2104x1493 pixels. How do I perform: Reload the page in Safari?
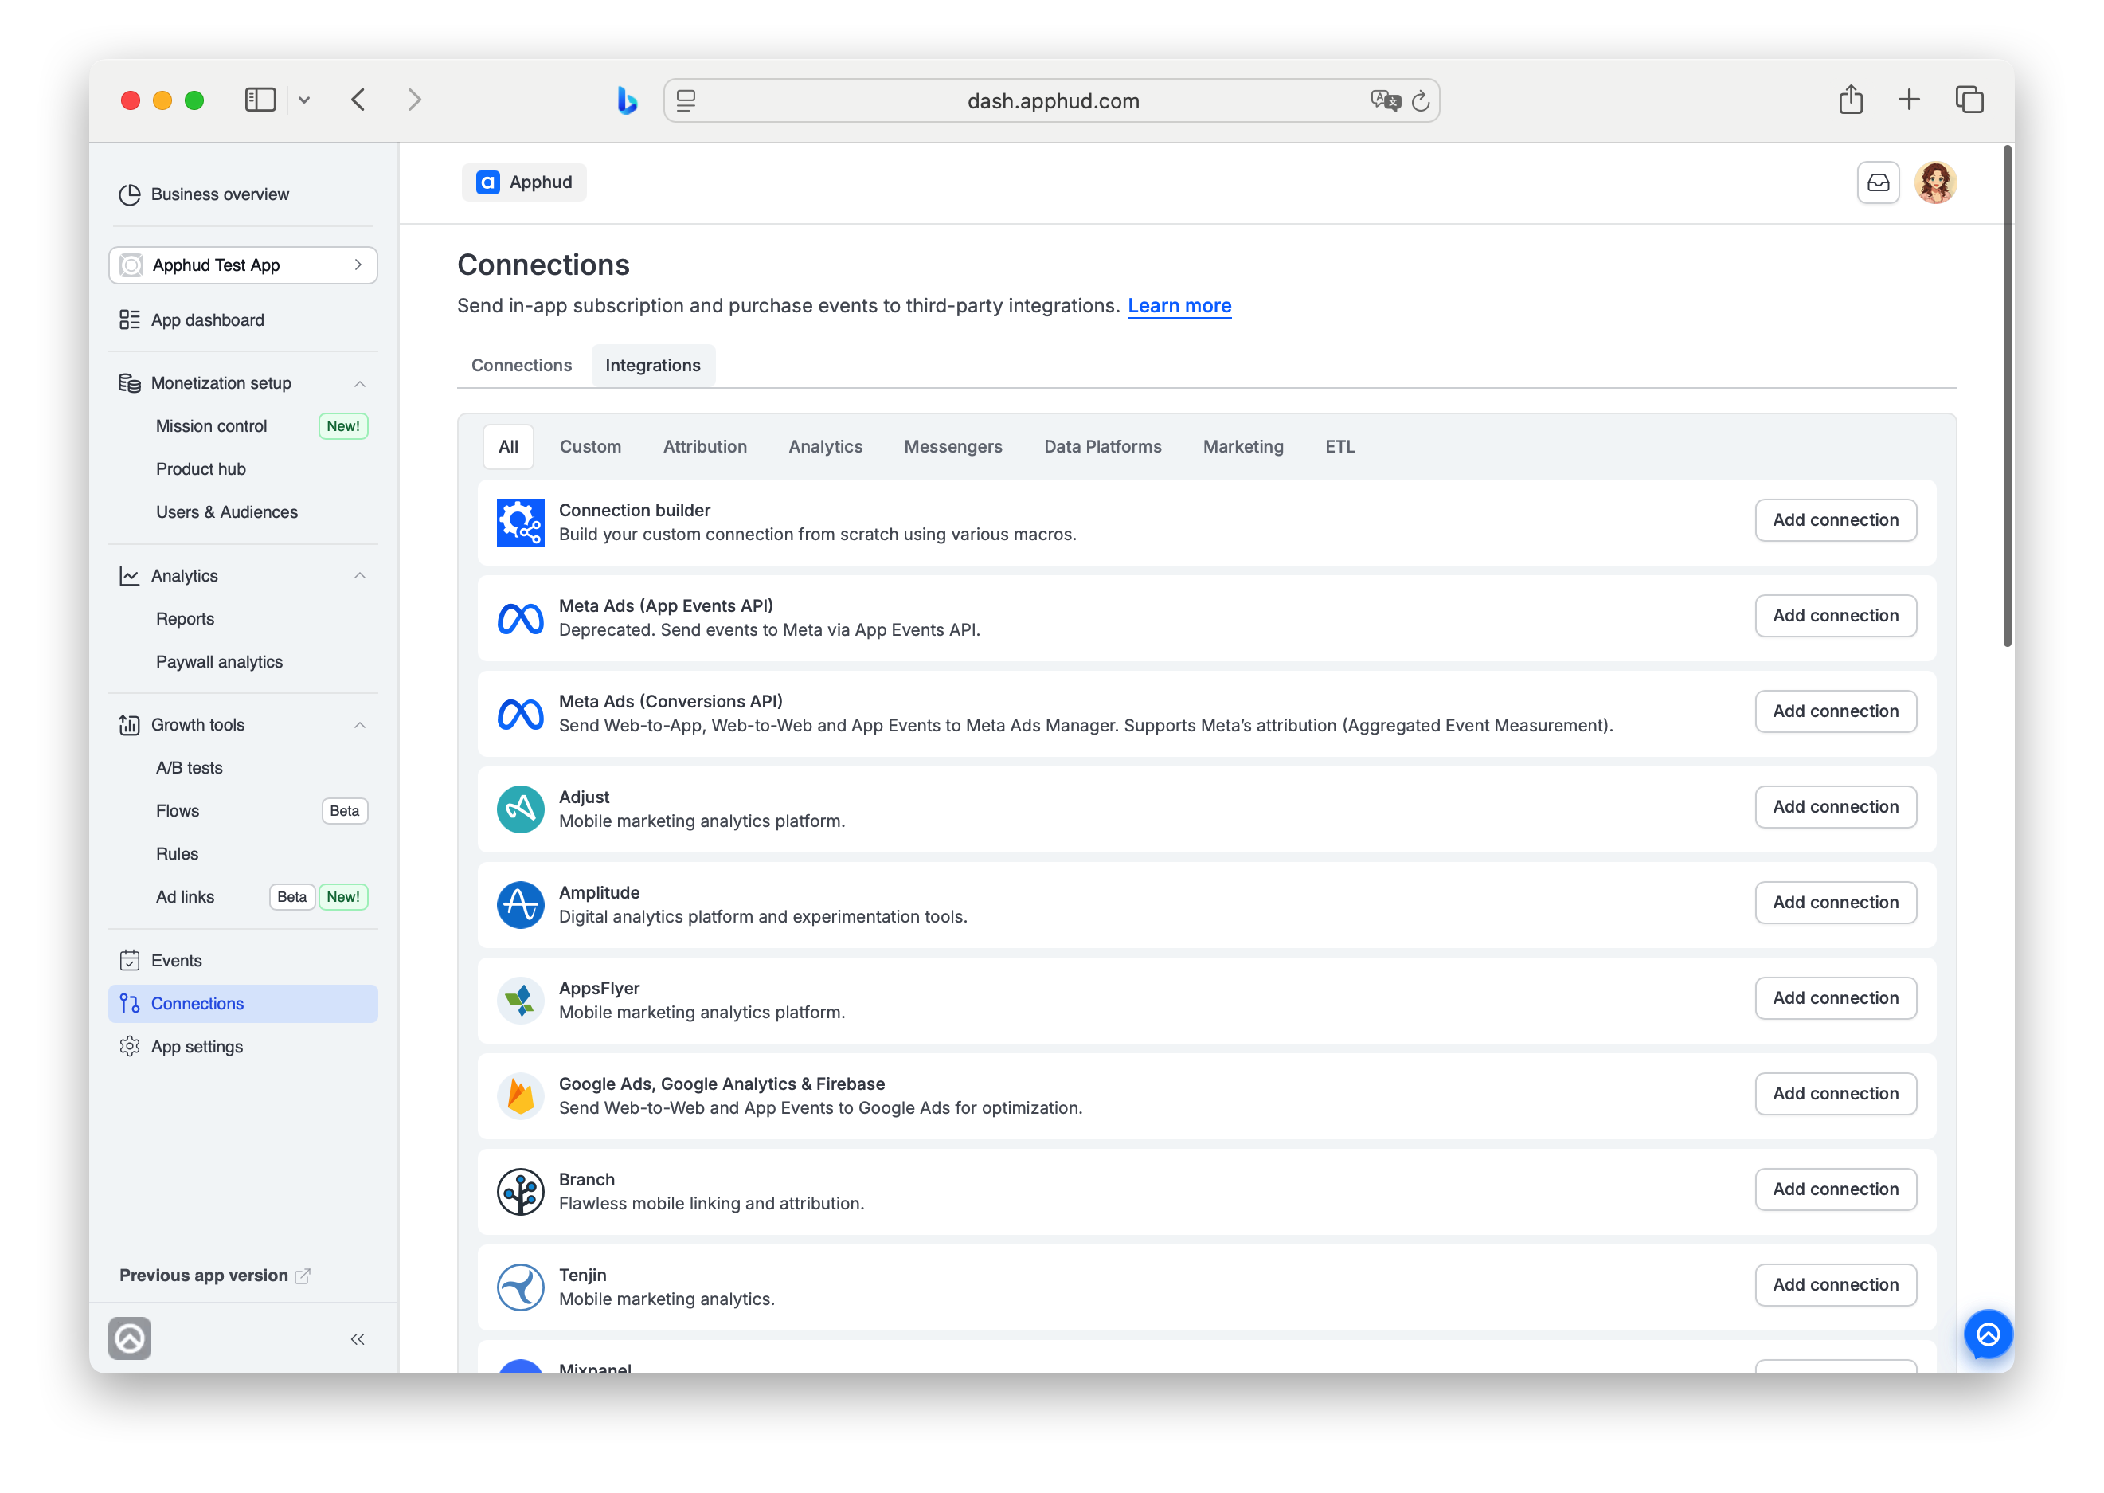[1421, 101]
